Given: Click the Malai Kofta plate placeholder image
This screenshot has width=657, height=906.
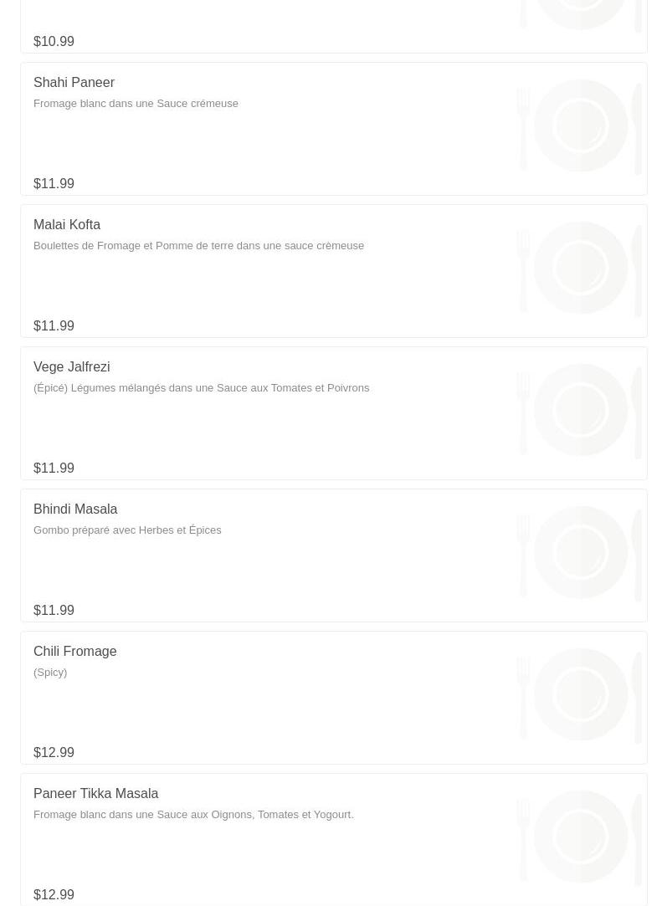Looking at the screenshot, I should tap(580, 268).
